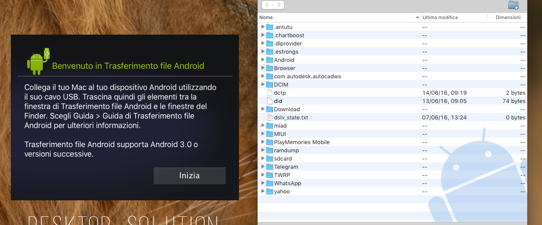Sort by Ultima modifica column header

click(x=454, y=17)
